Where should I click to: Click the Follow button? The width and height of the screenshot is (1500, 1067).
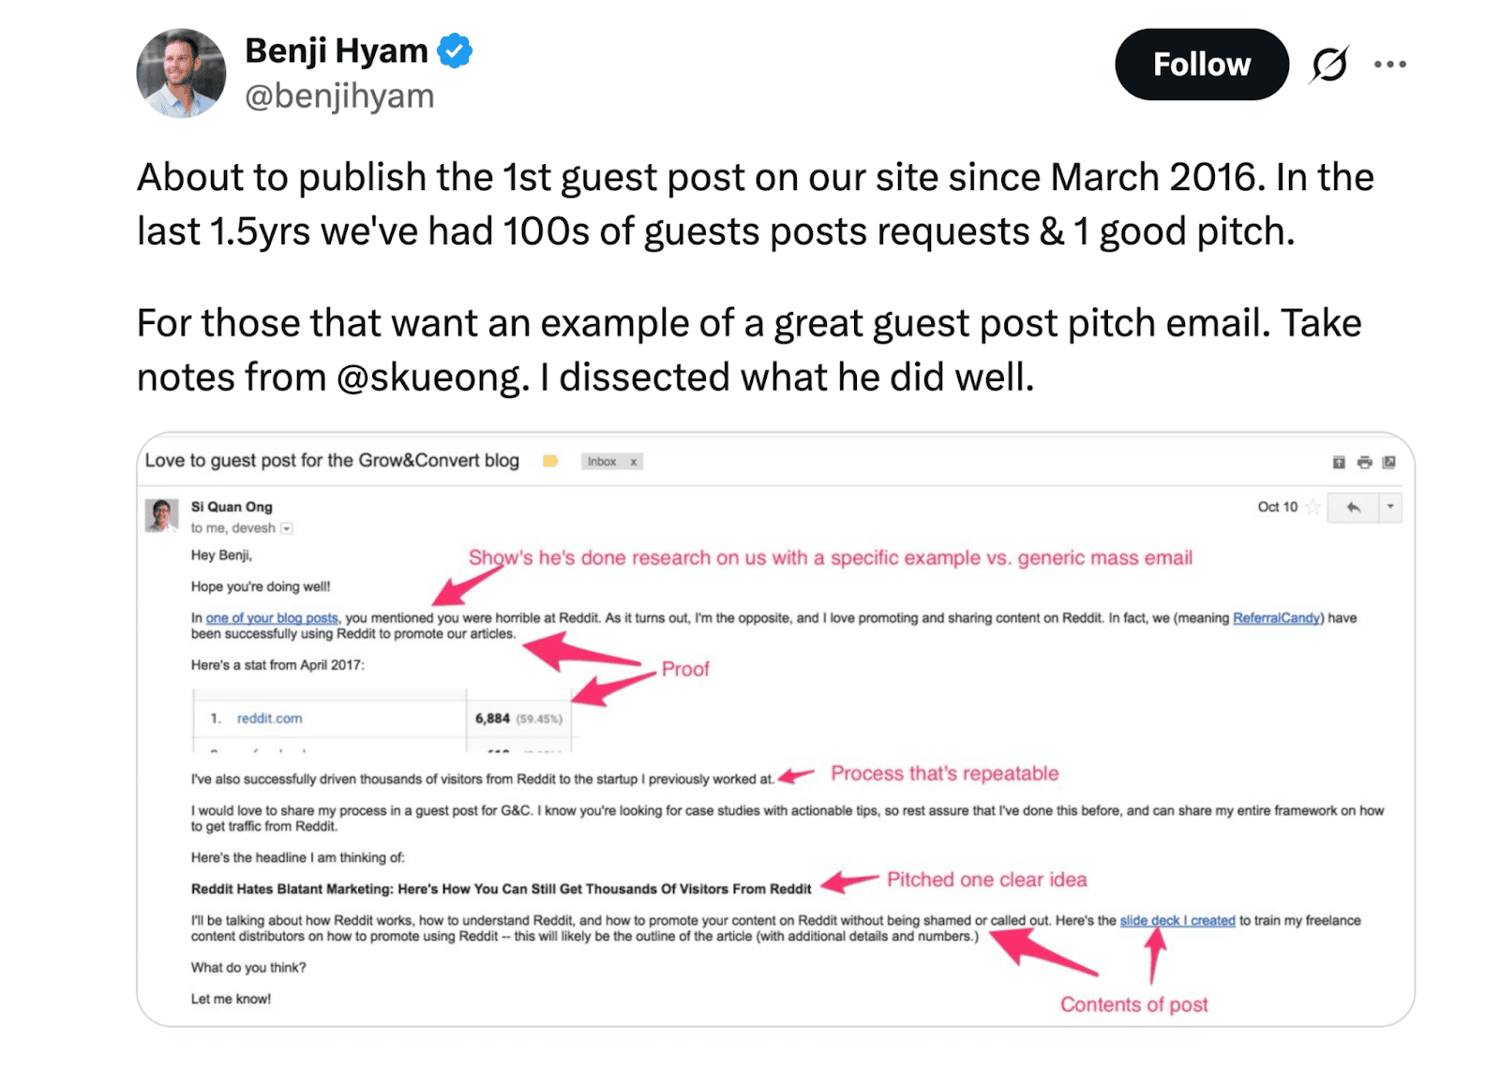click(1201, 64)
